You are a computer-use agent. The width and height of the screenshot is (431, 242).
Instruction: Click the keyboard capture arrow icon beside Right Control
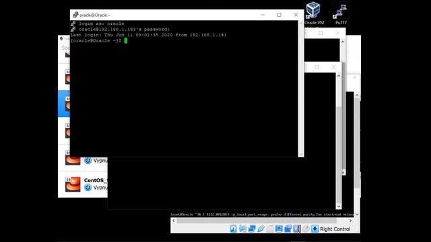pyautogui.click(x=314, y=229)
